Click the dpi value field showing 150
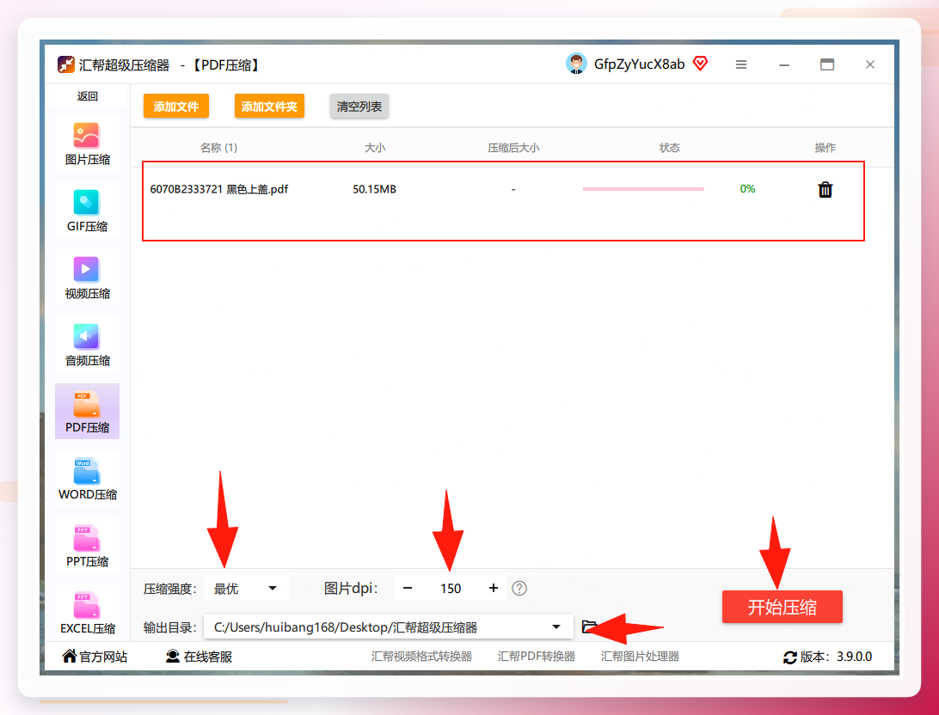Viewport: 939px width, 715px height. pos(451,589)
